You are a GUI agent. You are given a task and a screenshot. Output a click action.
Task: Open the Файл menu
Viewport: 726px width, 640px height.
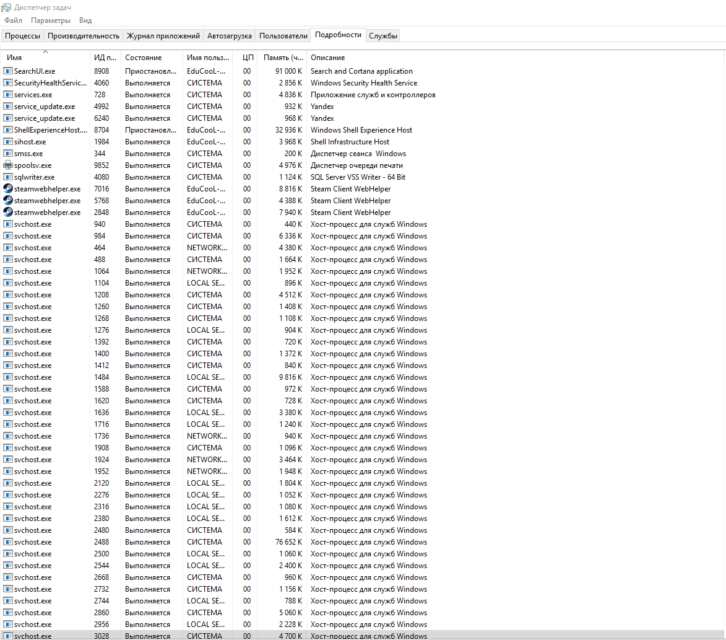tap(14, 20)
